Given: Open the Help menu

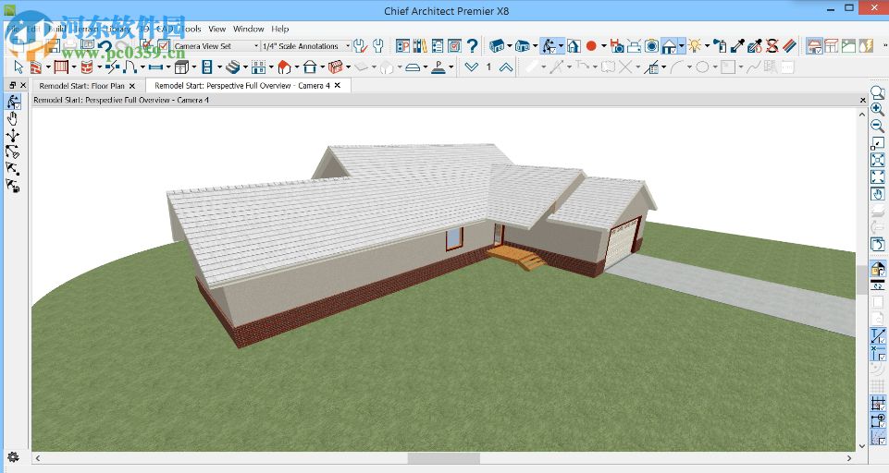Looking at the screenshot, I should point(280,29).
